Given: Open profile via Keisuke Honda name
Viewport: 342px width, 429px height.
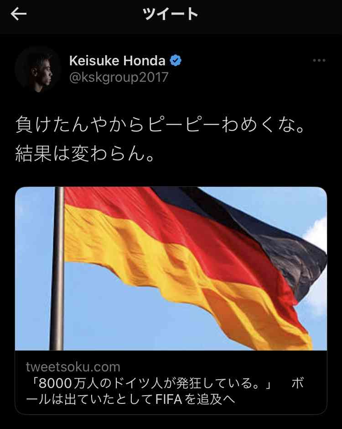Looking at the screenshot, I should 117,60.
